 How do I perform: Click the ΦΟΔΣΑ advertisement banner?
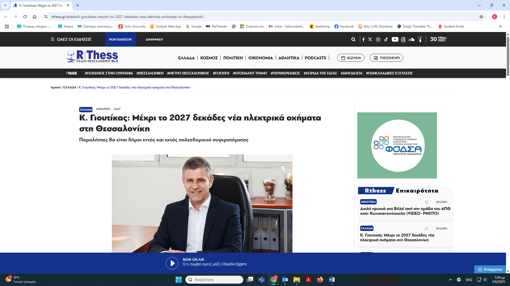(x=397, y=145)
